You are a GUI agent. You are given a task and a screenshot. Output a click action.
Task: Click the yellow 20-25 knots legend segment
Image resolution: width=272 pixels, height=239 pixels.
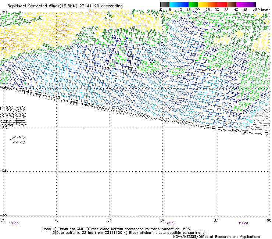[203, 4]
